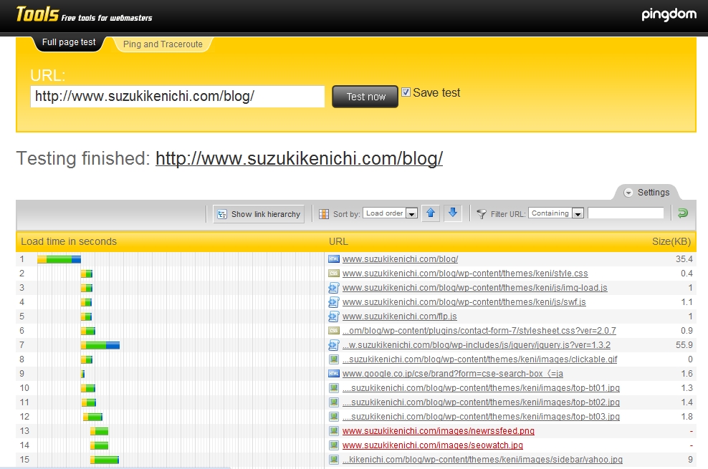Screen dimensions: 708x469
Task: Click Show link hierarchy button
Action: point(259,214)
